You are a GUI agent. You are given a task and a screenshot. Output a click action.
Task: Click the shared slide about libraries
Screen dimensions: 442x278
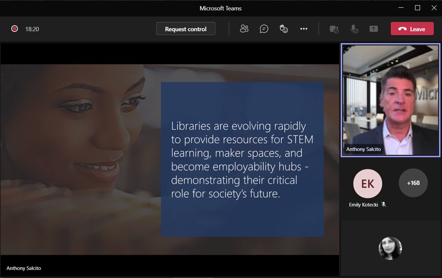tap(170, 160)
